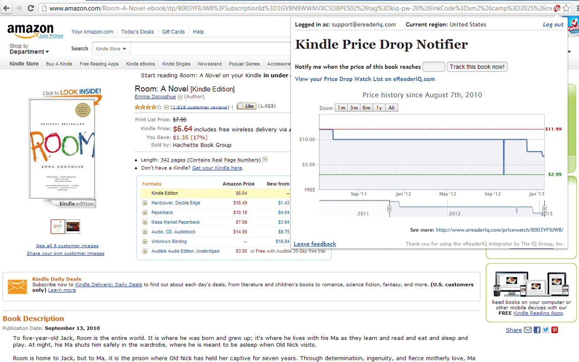Image resolution: width=579 pixels, height=362 pixels.
Task: Go forward with the browser forward arrow
Action: pyautogui.click(x=19, y=8)
